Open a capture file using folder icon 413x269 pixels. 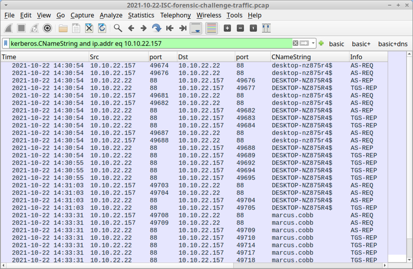63,28
